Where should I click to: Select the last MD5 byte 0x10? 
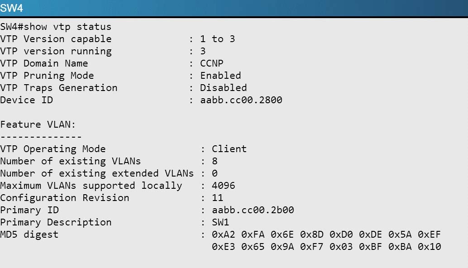pos(429,247)
